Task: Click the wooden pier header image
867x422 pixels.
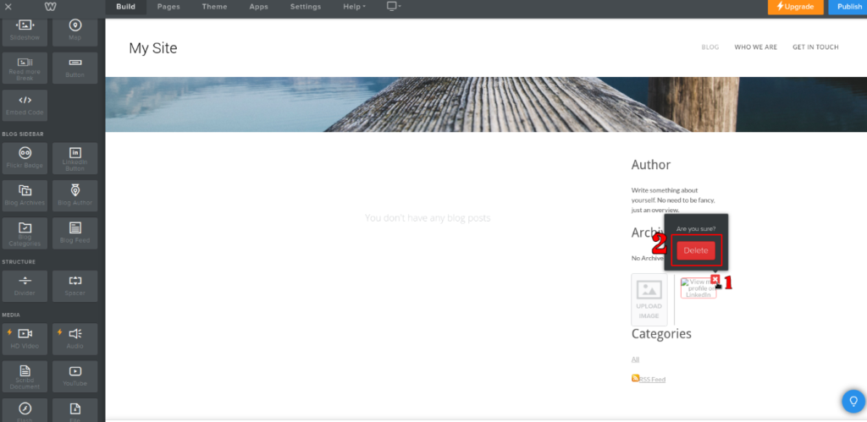Action: tap(486, 104)
